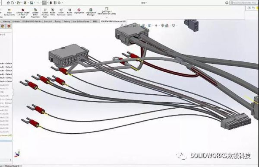Create a new document with the New icon
Screen dimensions: 259x167
(x=13, y=3)
